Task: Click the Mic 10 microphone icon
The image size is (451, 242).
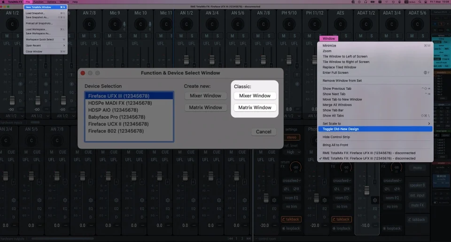Action: coord(150,24)
